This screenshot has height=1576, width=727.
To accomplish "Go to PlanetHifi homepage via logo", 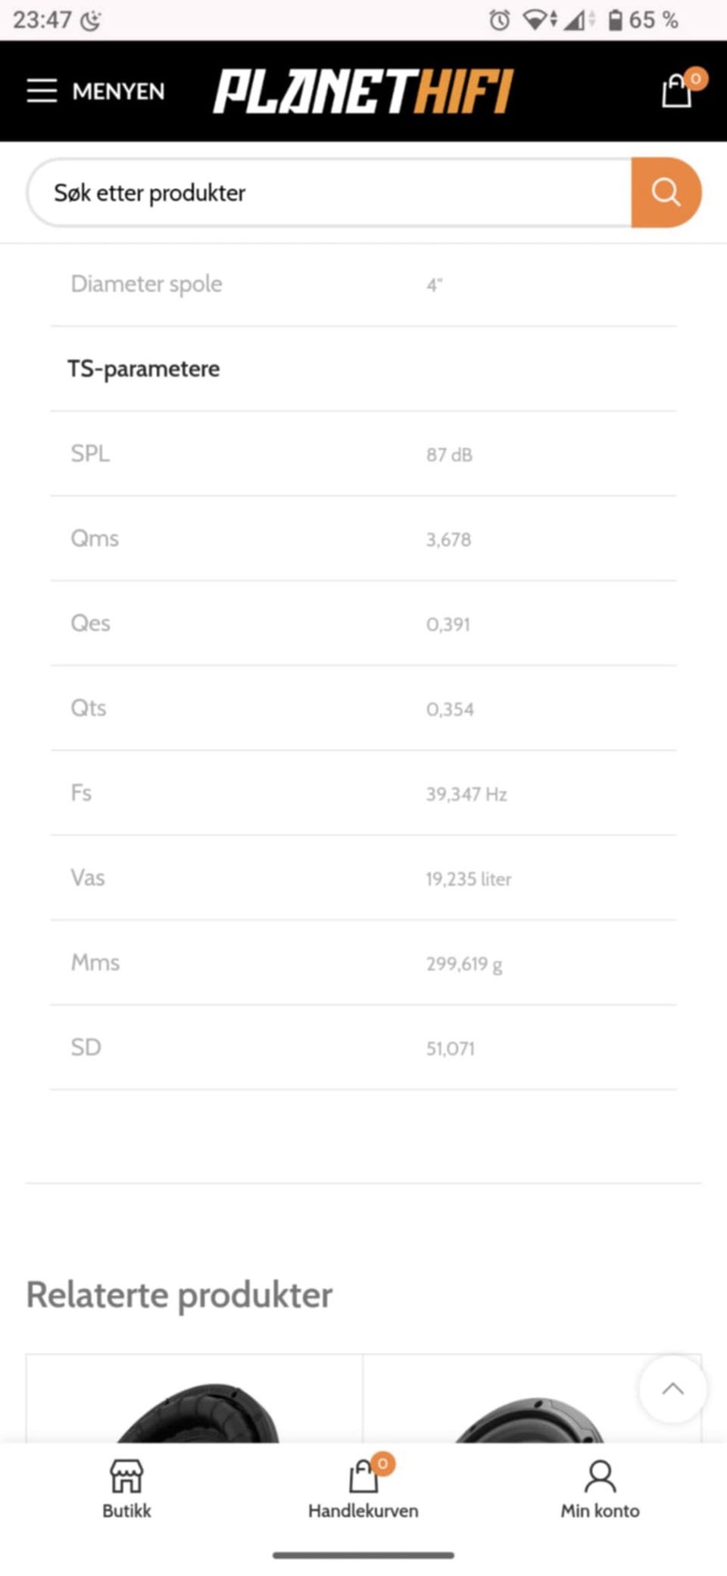I will [x=363, y=92].
